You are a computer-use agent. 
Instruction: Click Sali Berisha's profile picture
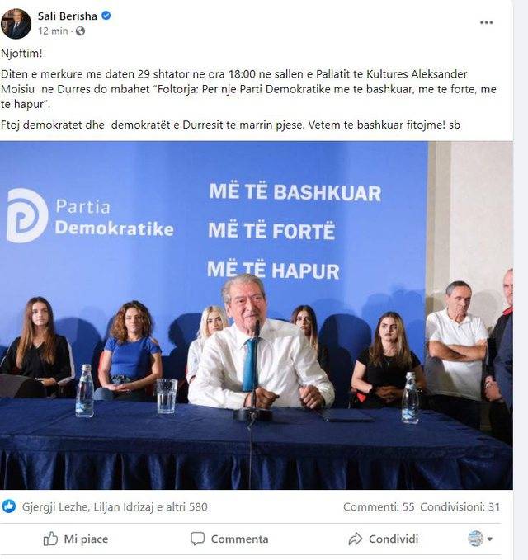(x=16, y=24)
